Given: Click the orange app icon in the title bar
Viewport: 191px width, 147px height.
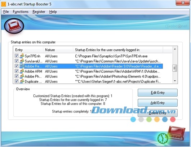Looking at the screenshot, I should [x=4, y=4].
